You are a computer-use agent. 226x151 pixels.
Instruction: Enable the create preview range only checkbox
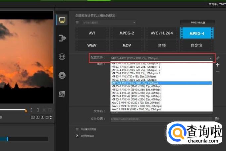click(x=77, y=129)
